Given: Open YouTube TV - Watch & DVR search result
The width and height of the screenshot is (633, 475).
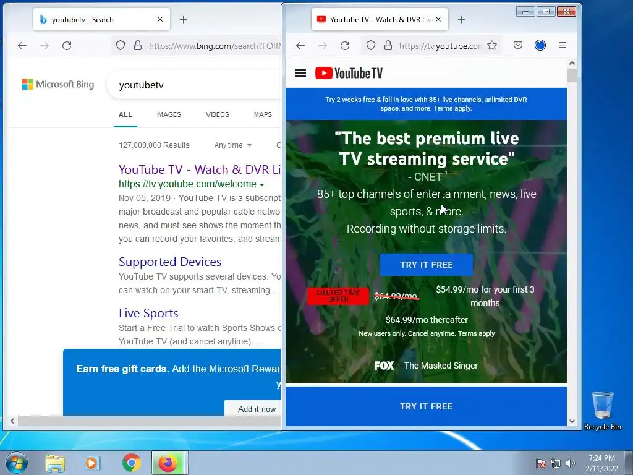Looking at the screenshot, I should coord(200,169).
